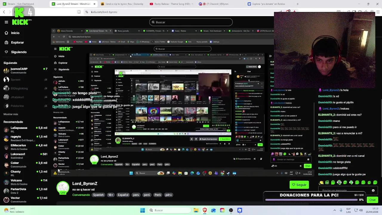Viewport: 382px width, 215px height.
Task: Open Spreen followed channel
Action: click(x=25, y=79)
